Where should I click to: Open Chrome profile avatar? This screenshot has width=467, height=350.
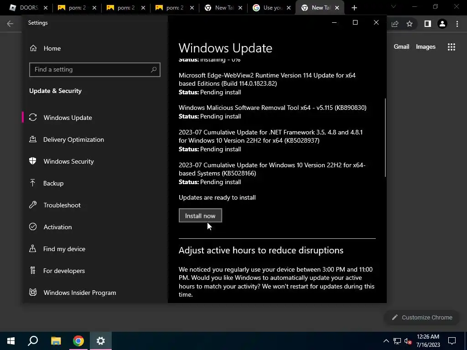pos(442,24)
